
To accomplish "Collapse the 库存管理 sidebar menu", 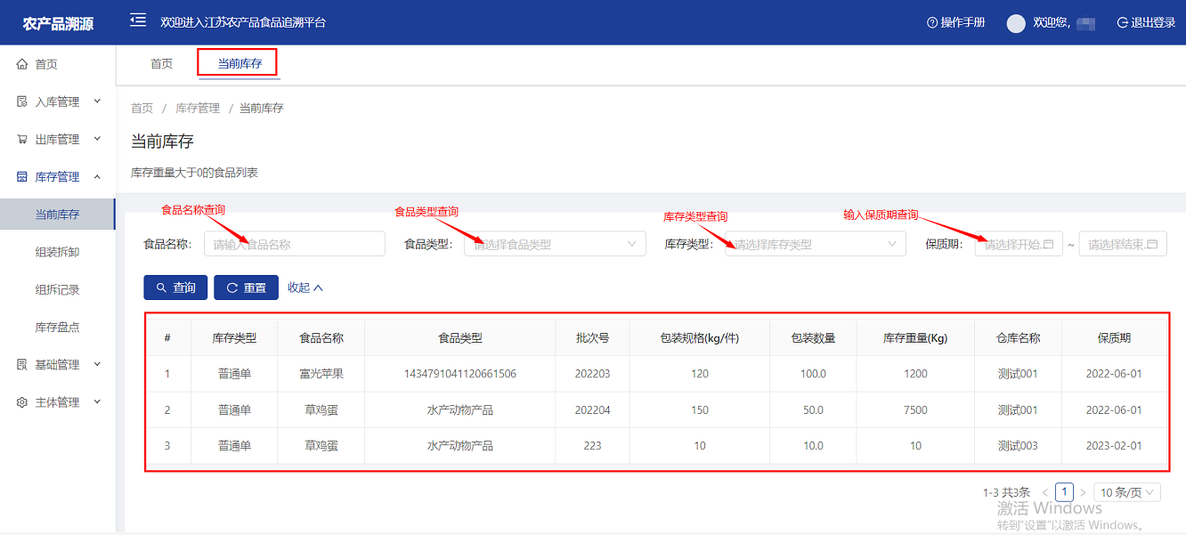I will tap(58, 176).
